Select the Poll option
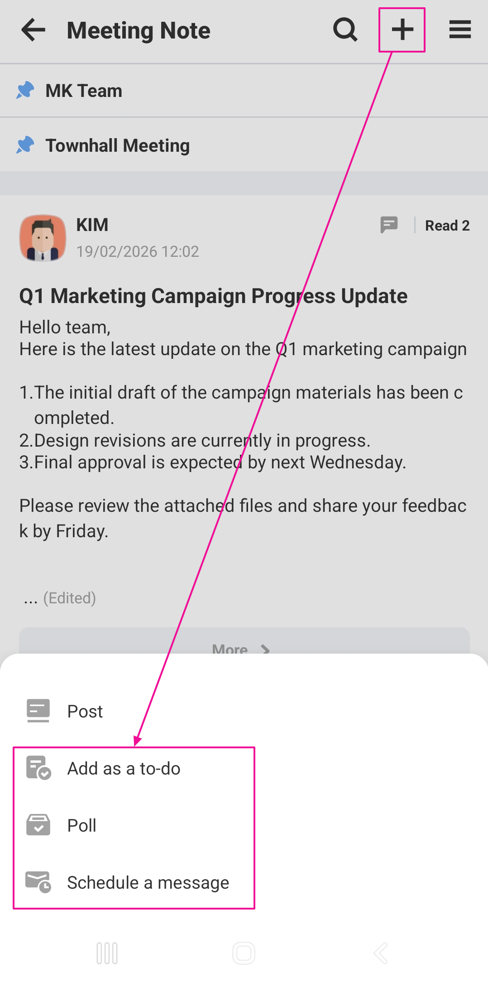488x982 pixels. (x=82, y=826)
